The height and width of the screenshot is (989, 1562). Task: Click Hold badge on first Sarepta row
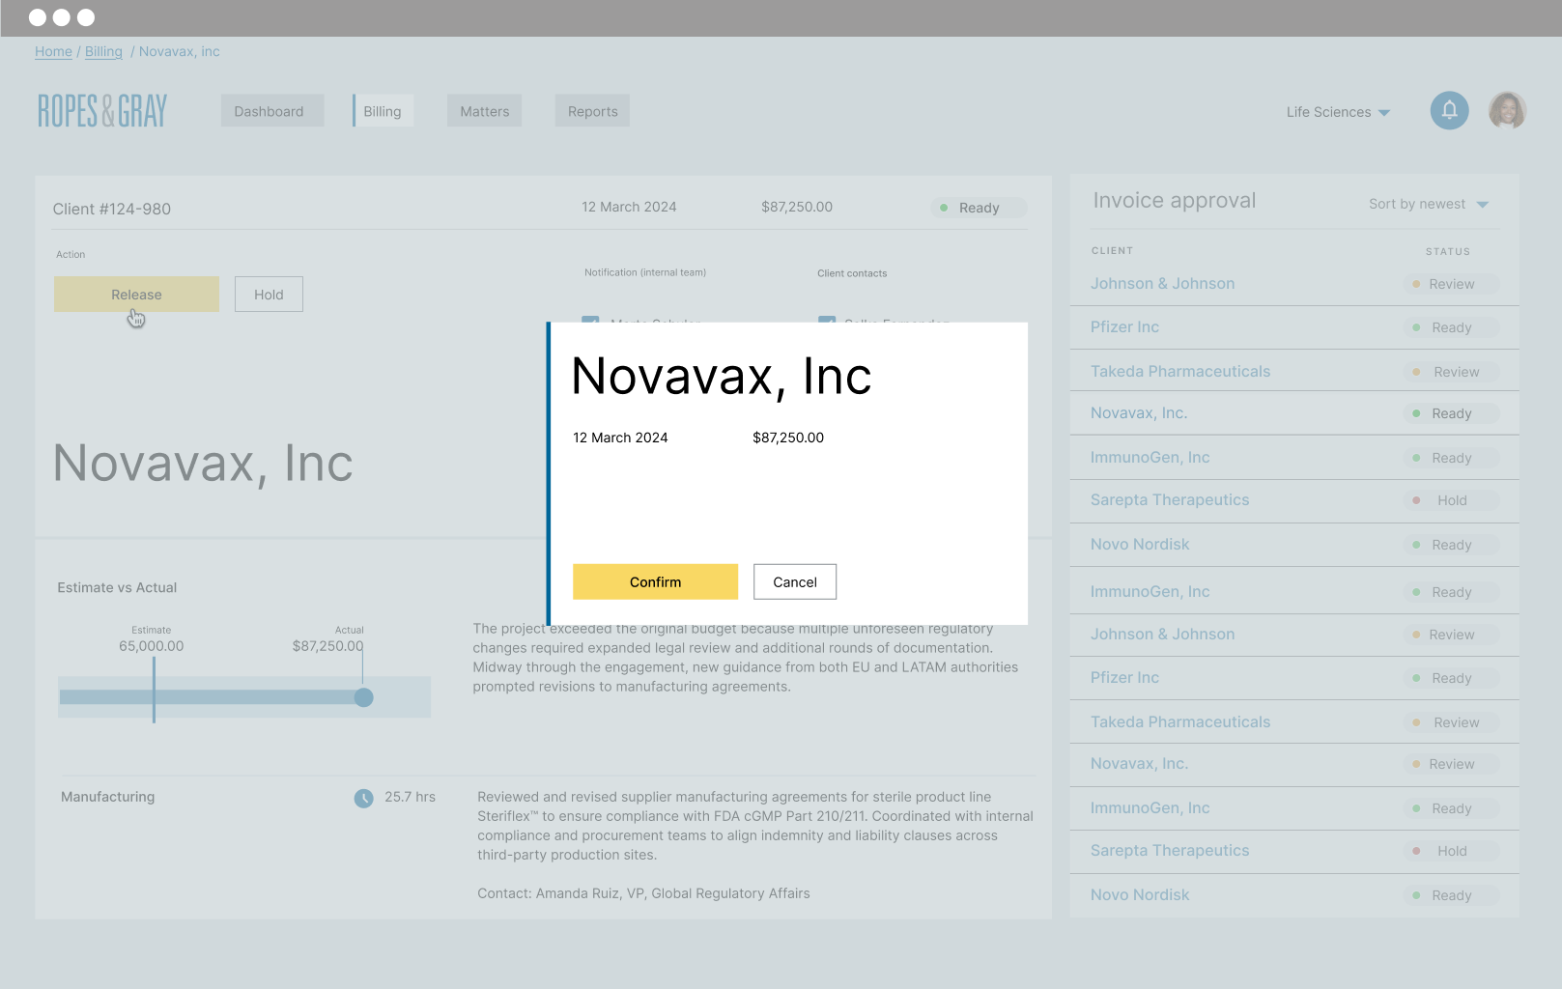tap(1451, 500)
